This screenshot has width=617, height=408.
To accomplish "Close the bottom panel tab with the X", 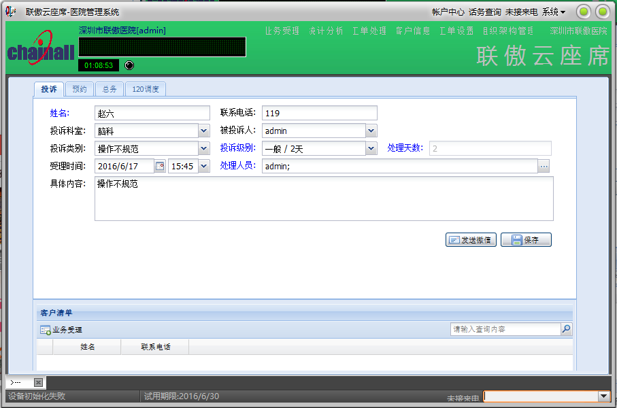I will pyautogui.click(x=38, y=382).
